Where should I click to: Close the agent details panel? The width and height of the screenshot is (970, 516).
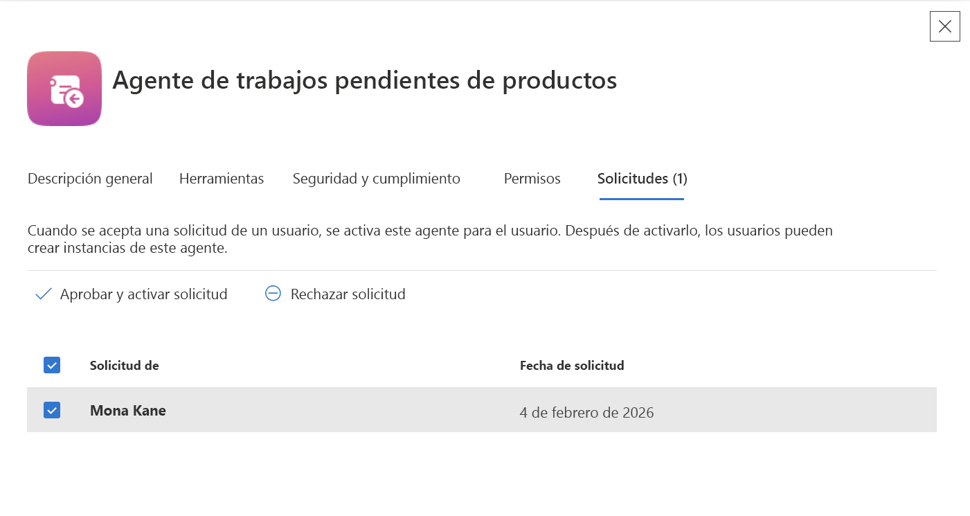pyautogui.click(x=944, y=26)
